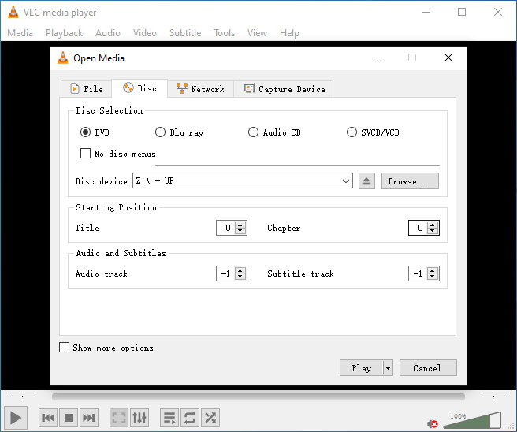
Task: Open the Subtitle menu
Action: [x=185, y=33]
